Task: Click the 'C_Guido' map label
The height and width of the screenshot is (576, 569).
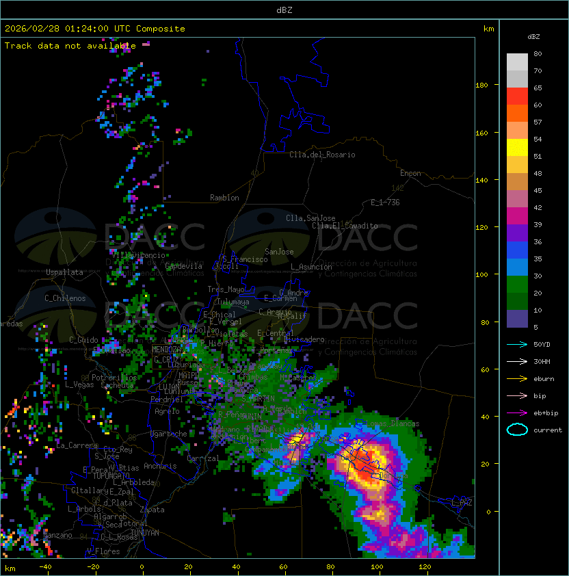Action: (83, 340)
